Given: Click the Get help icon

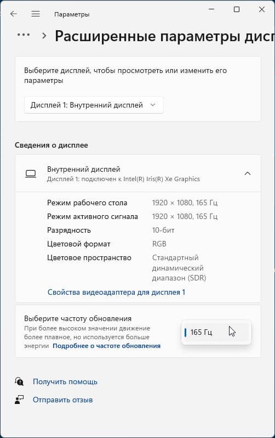Looking at the screenshot, I should coord(19,381).
